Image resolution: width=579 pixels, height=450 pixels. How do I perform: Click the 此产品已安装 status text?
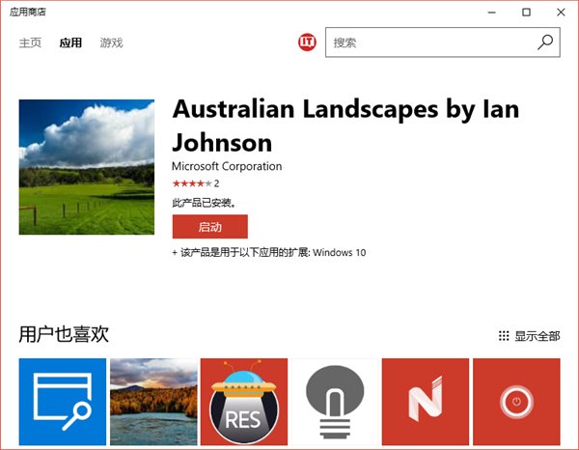click(x=205, y=203)
